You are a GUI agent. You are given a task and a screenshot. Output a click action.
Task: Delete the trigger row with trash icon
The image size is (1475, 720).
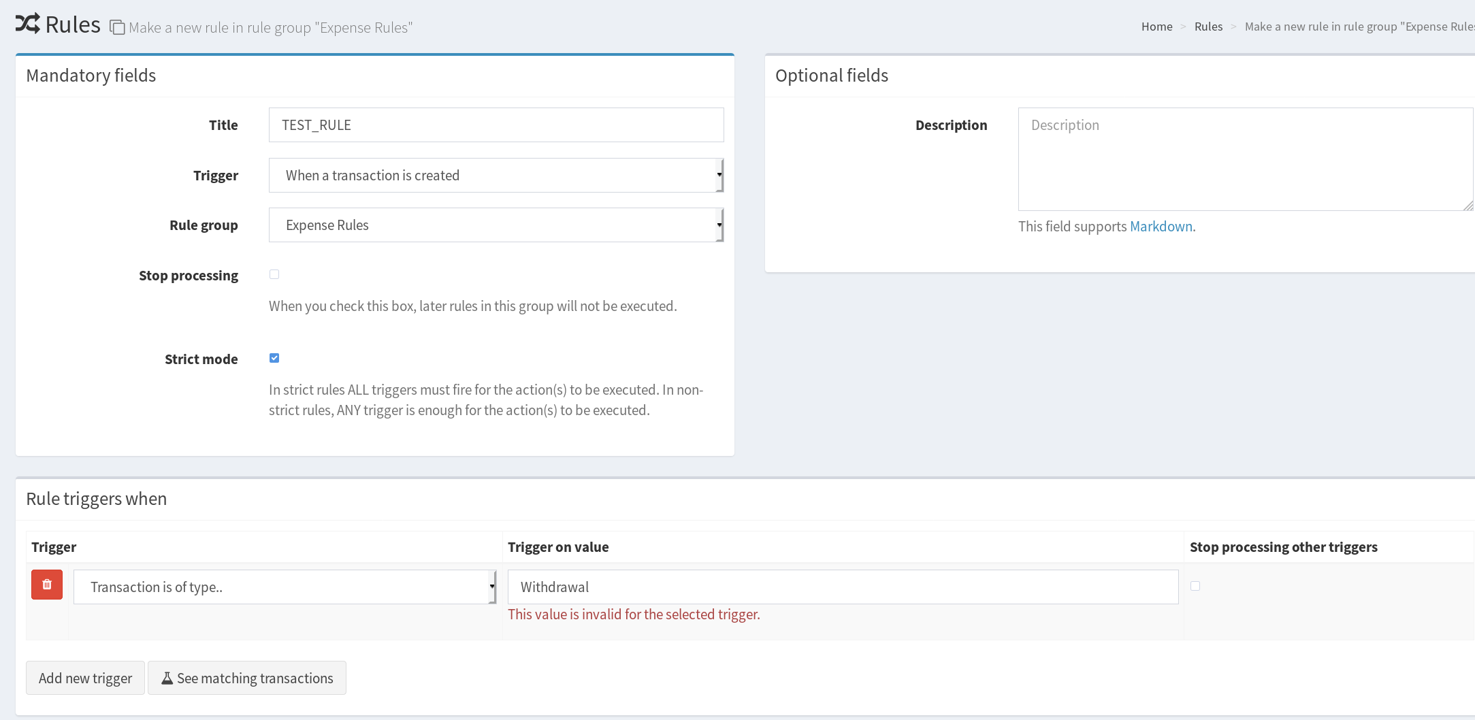47,585
